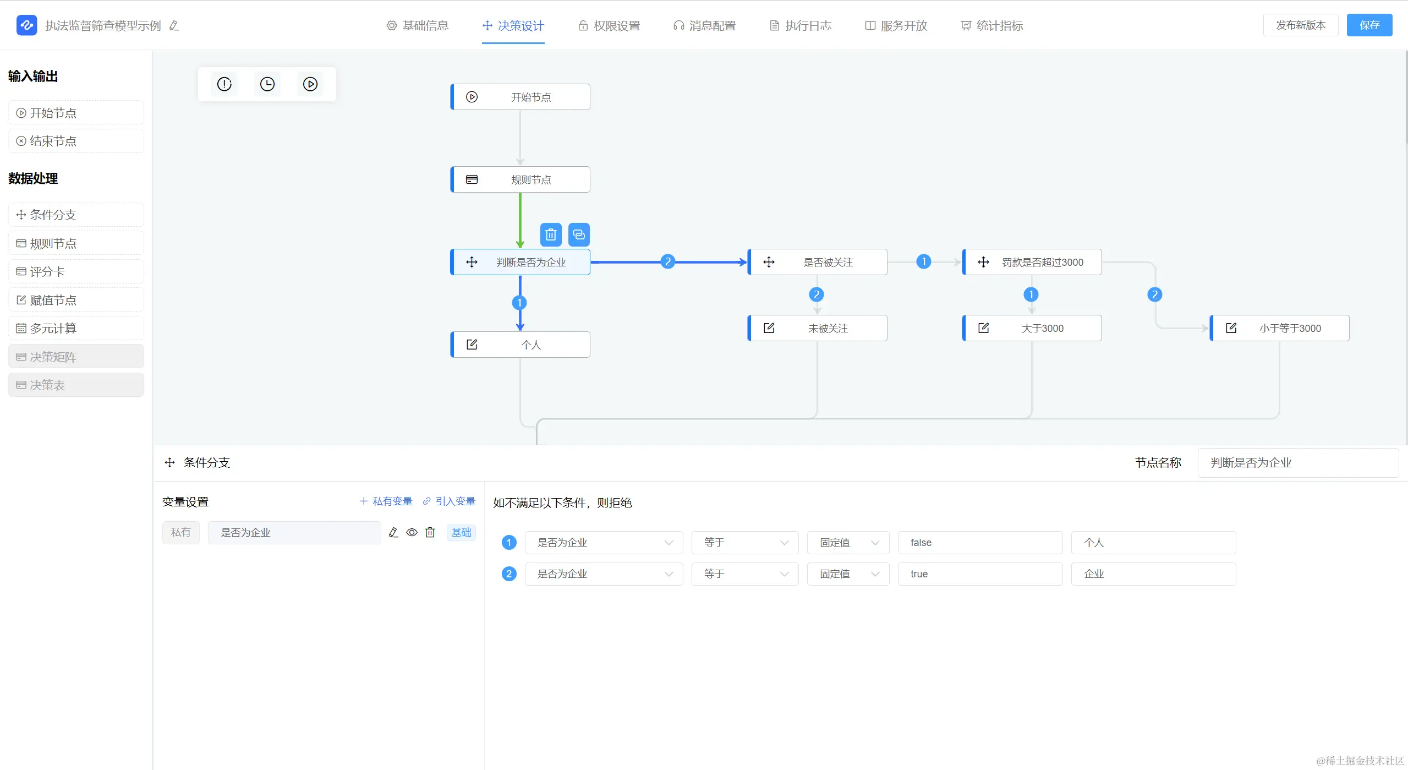The image size is (1408, 770).
Task: Click the warning exclamation icon in canvas toolbar
Action: [x=224, y=84]
